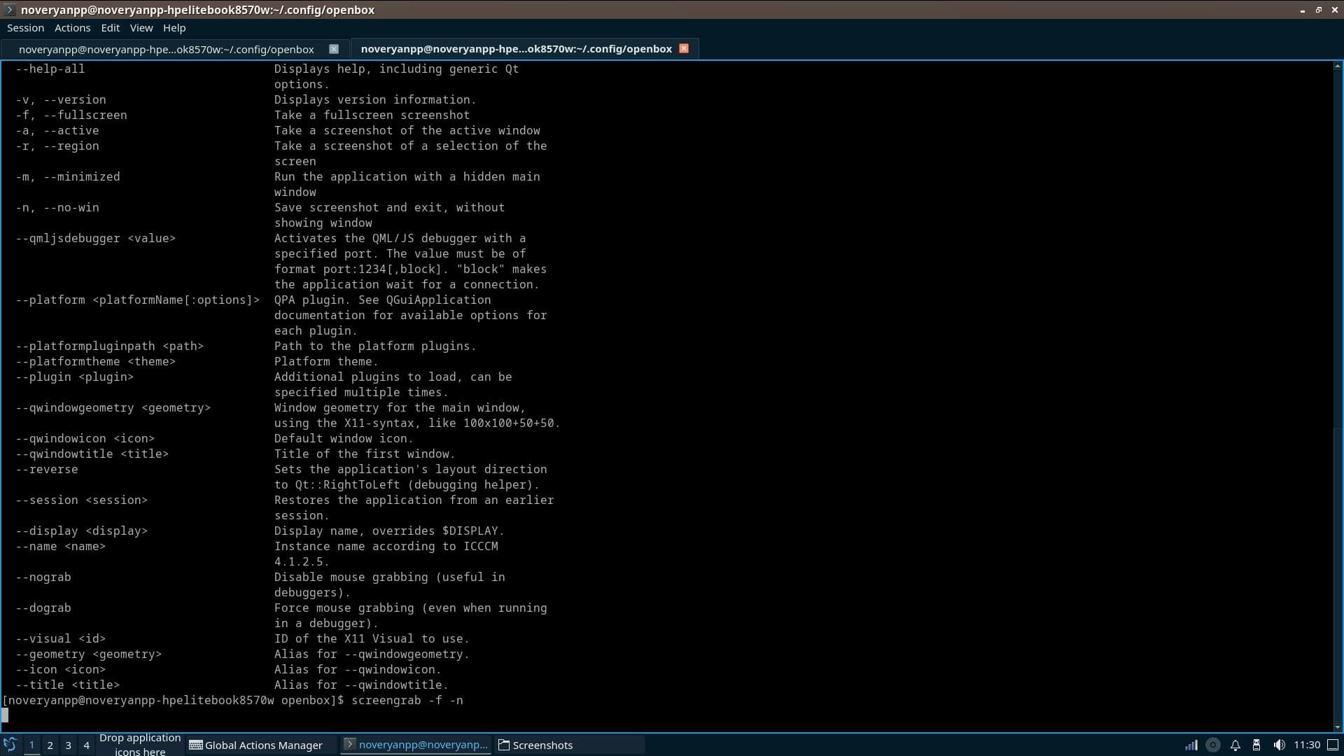Close the second terminal tab
1344x756 pixels.
click(684, 48)
